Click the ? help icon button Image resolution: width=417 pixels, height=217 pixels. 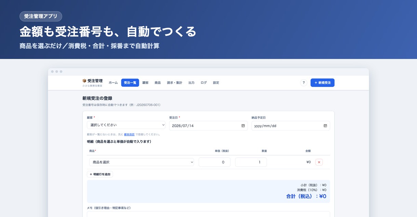[x=304, y=83]
